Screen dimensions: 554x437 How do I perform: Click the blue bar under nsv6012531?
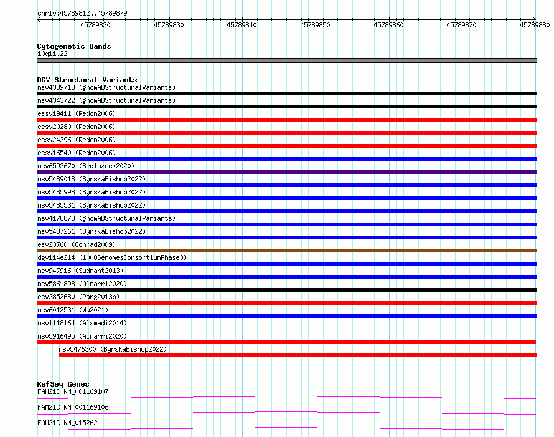pyautogui.click(x=286, y=316)
